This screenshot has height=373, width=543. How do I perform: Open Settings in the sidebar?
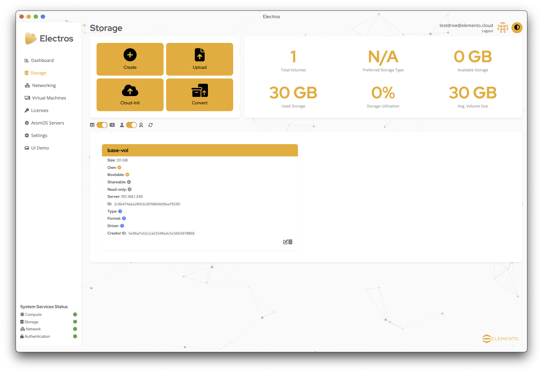(36, 135)
